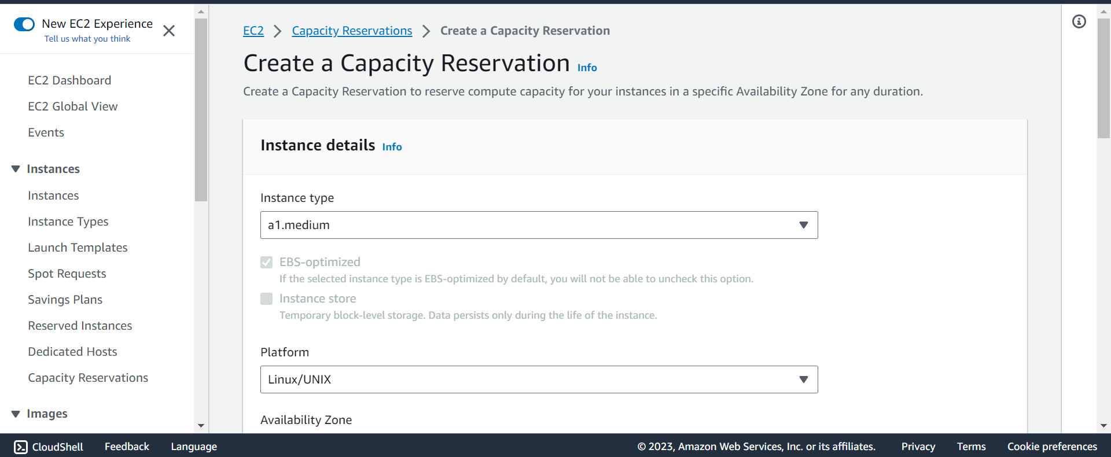The width and height of the screenshot is (1111, 457).
Task: Open the Terms link
Action: click(971, 447)
